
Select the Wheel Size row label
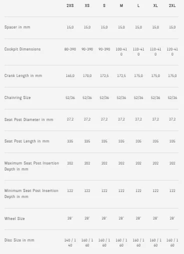pos(14,218)
